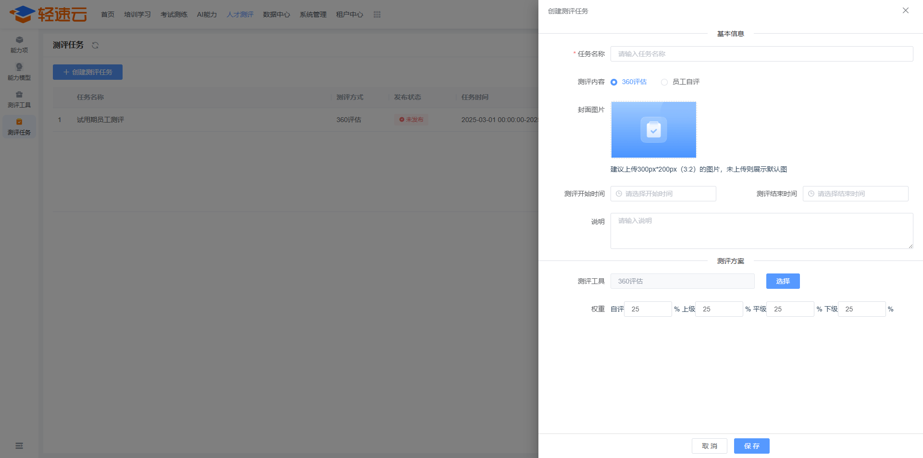Image resolution: width=923 pixels, height=458 pixels.
Task: Open the app grid icon in top navigation
Action: pyautogui.click(x=377, y=14)
